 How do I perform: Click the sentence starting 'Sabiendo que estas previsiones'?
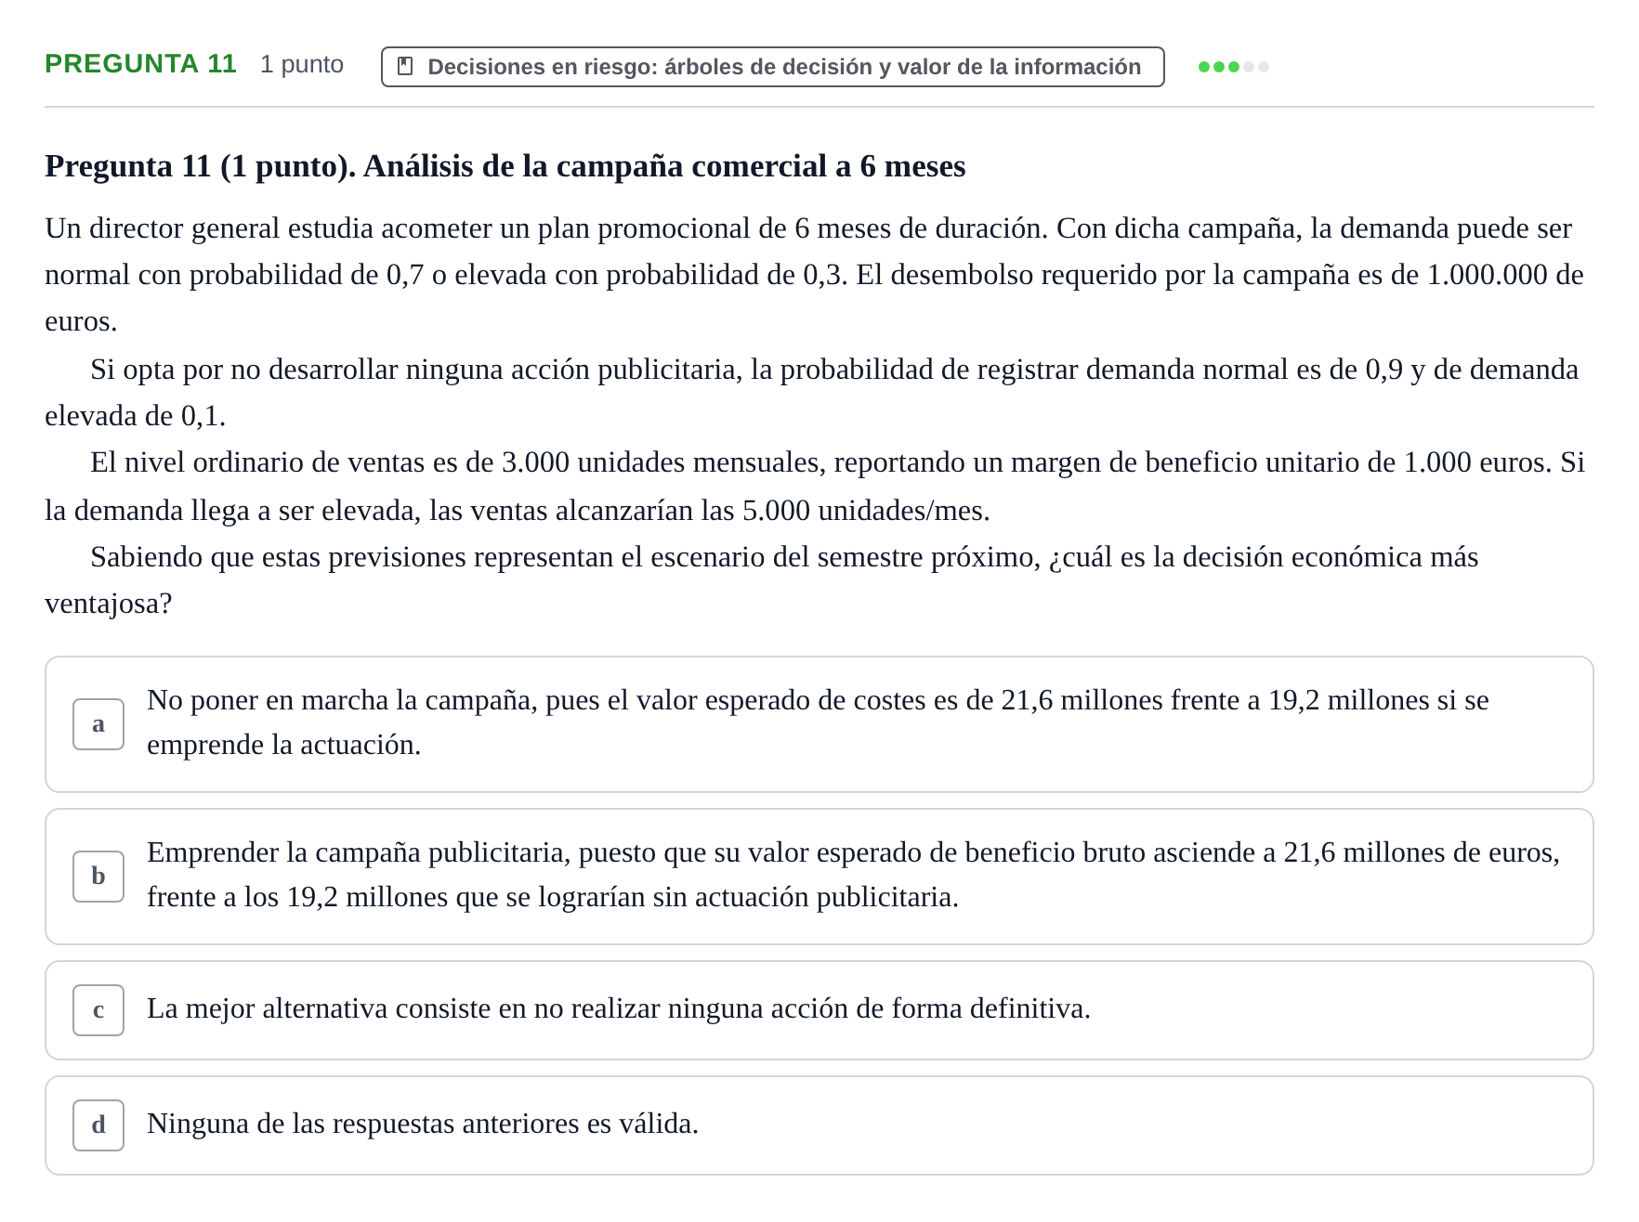(x=762, y=580)
